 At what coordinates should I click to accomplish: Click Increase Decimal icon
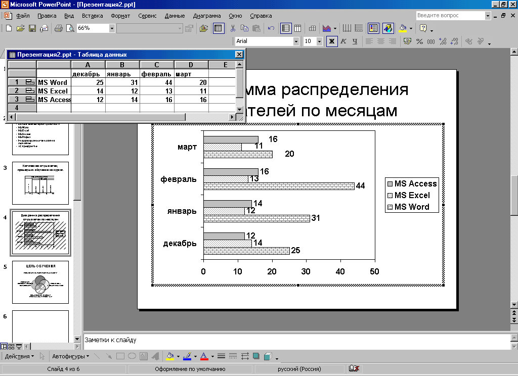point(443,41)
